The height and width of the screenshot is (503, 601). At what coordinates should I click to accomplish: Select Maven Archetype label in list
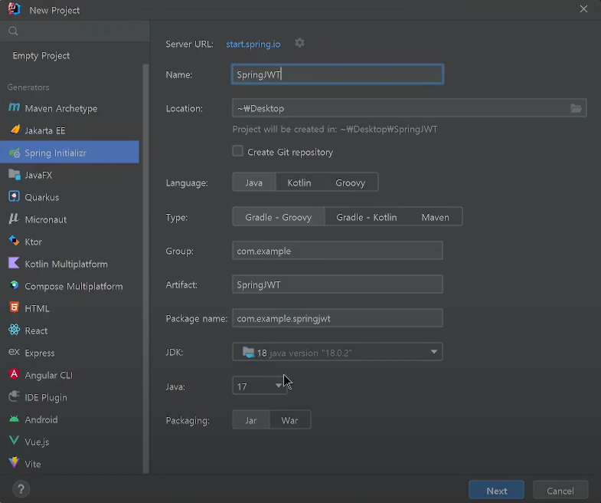click(61, 109)
